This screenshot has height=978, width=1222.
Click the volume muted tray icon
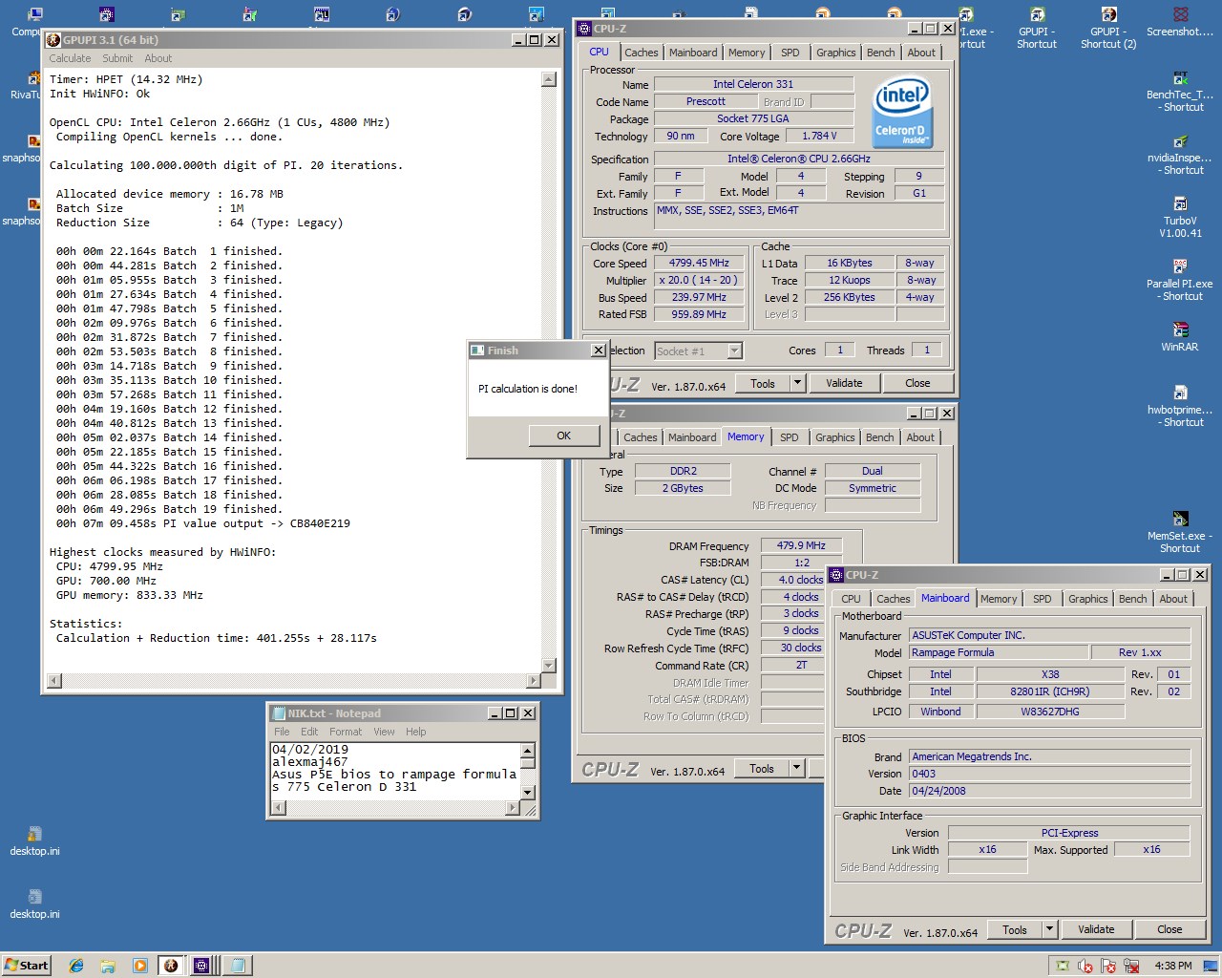tap(1085, 966)
